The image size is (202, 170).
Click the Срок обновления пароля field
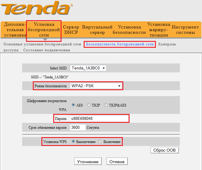[78, 127]
